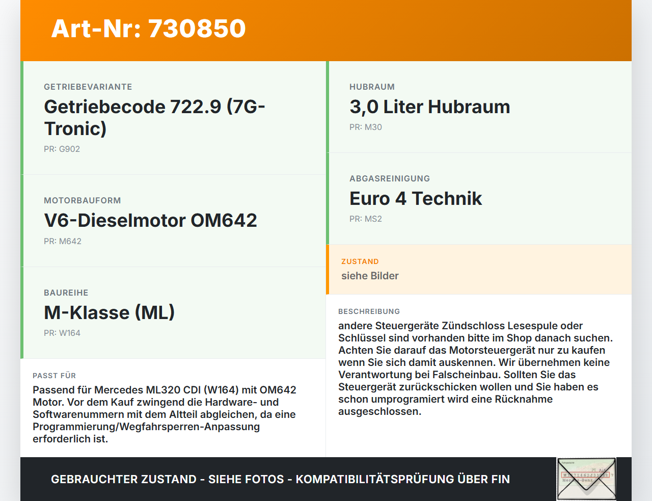Click the 3,0 Liter Hubraum title
Image resolution: width=652 pixels, height=501 pixels.
pyautogui.click(x=429, y=107)
